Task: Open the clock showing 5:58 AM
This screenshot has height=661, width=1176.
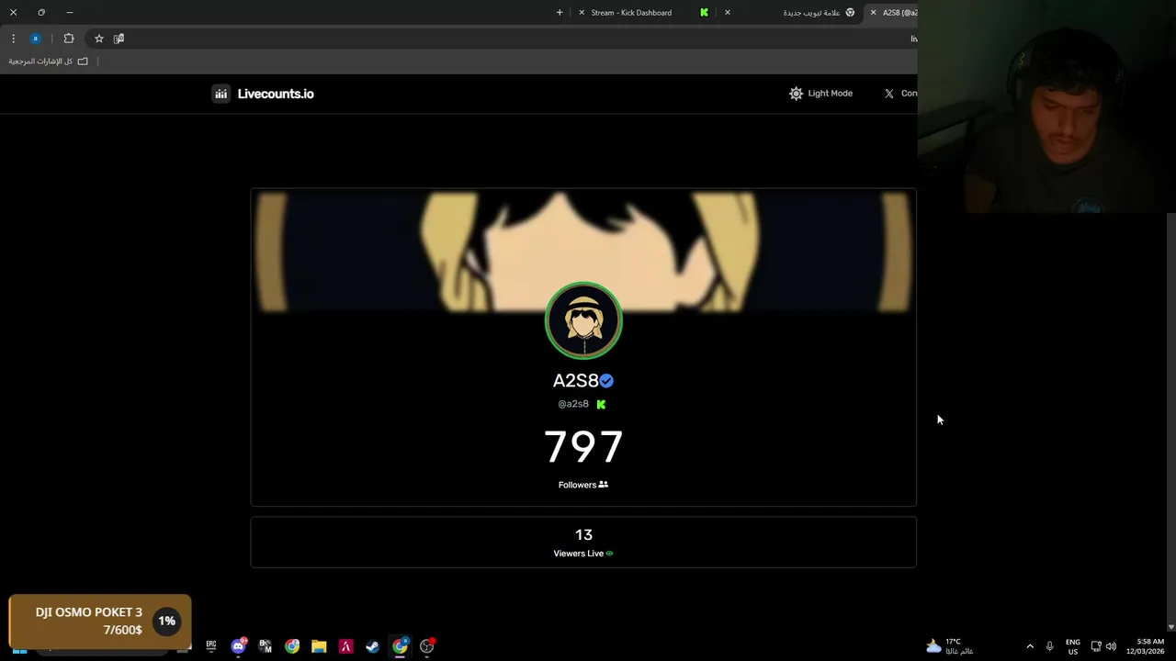Action: pos(1145,646)
